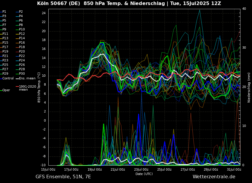Click the Date (UTC) axis label
The height and width of the screenshot is (183, 252).
pos(144,174)
